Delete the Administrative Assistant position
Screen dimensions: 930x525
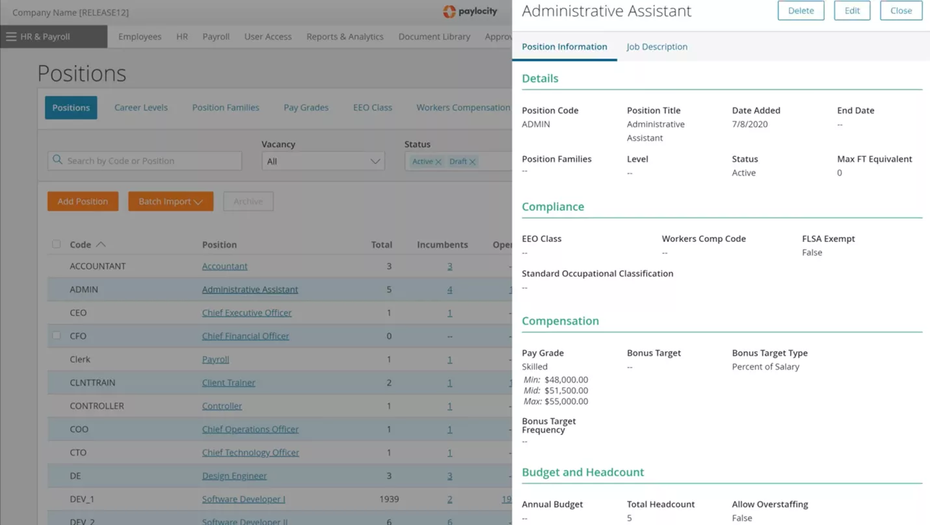(x=801, y=10)
